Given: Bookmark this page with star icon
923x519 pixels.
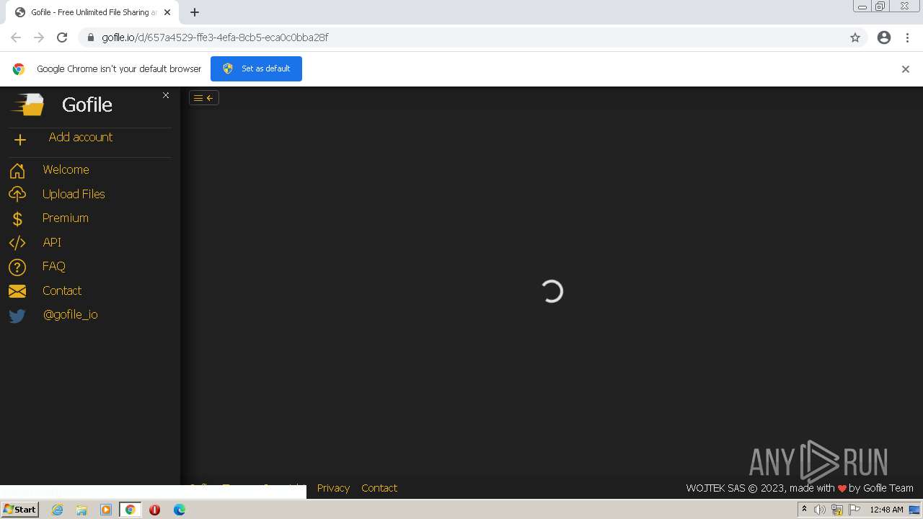Looking at the screenshot, I should coord(855,37).
